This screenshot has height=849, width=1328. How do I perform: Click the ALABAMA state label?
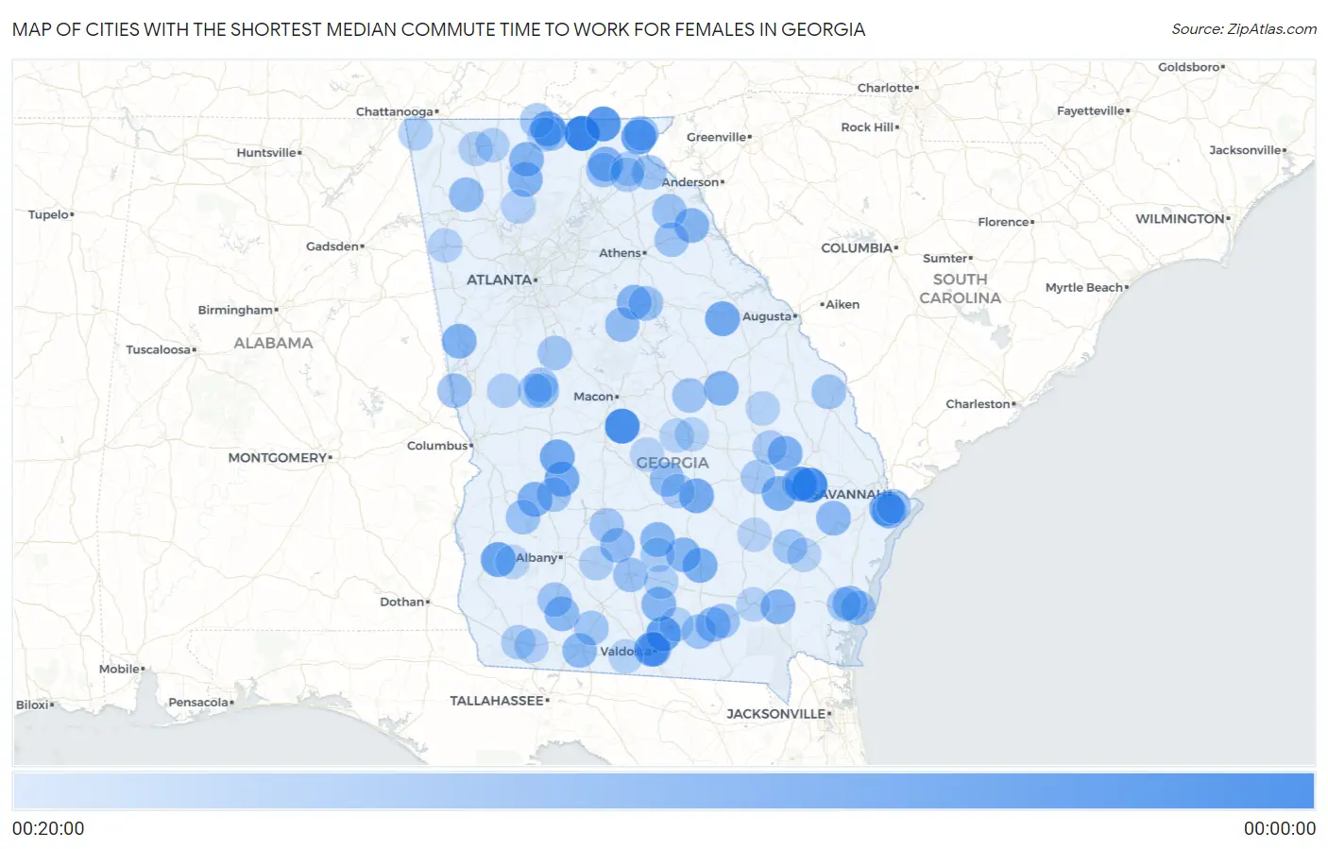point(273,343)
